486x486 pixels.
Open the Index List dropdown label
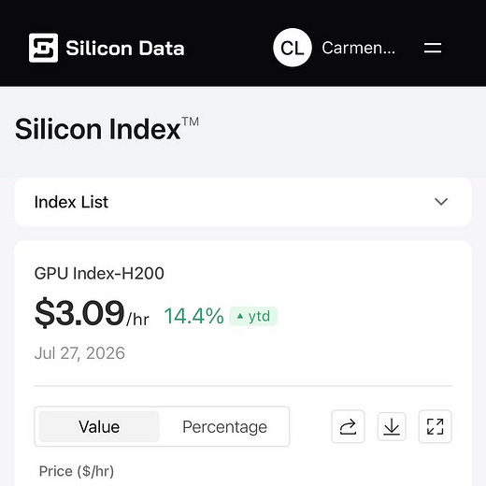(71, 202)
